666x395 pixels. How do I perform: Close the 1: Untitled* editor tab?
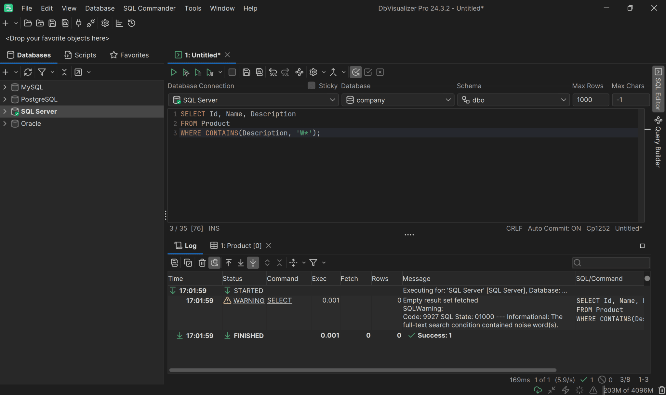(x=228, y=55)
